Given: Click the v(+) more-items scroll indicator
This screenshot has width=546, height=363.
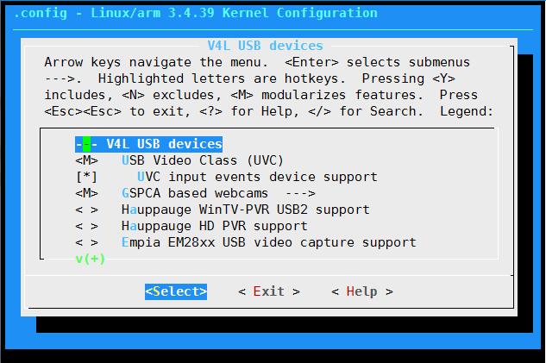Looking at the screenshot, I should click(x=91, y=259).
